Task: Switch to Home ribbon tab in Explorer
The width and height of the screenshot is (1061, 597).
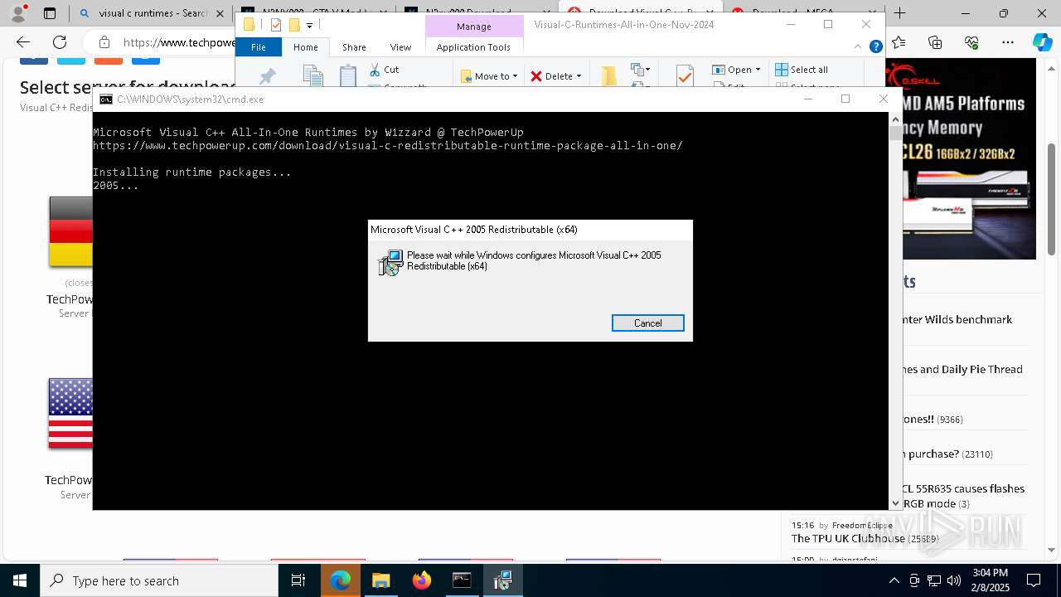Action: (x=305, y=47)
